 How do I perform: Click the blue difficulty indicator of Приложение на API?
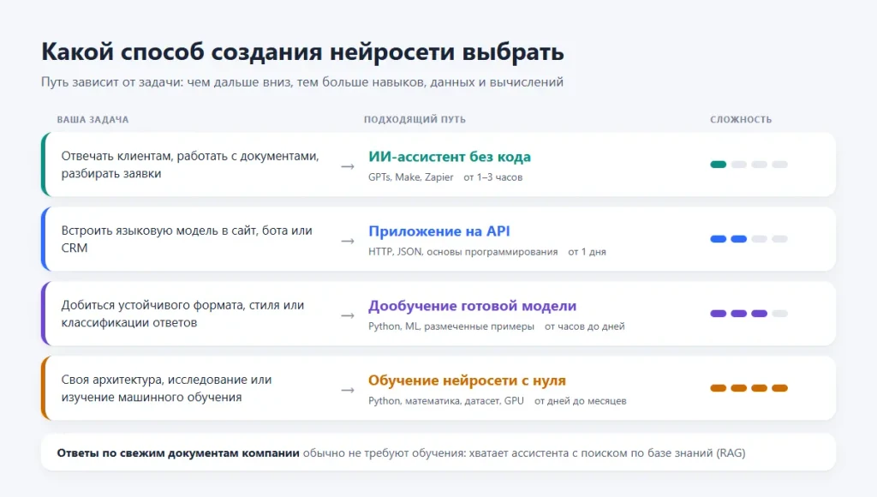click(749, 239)
